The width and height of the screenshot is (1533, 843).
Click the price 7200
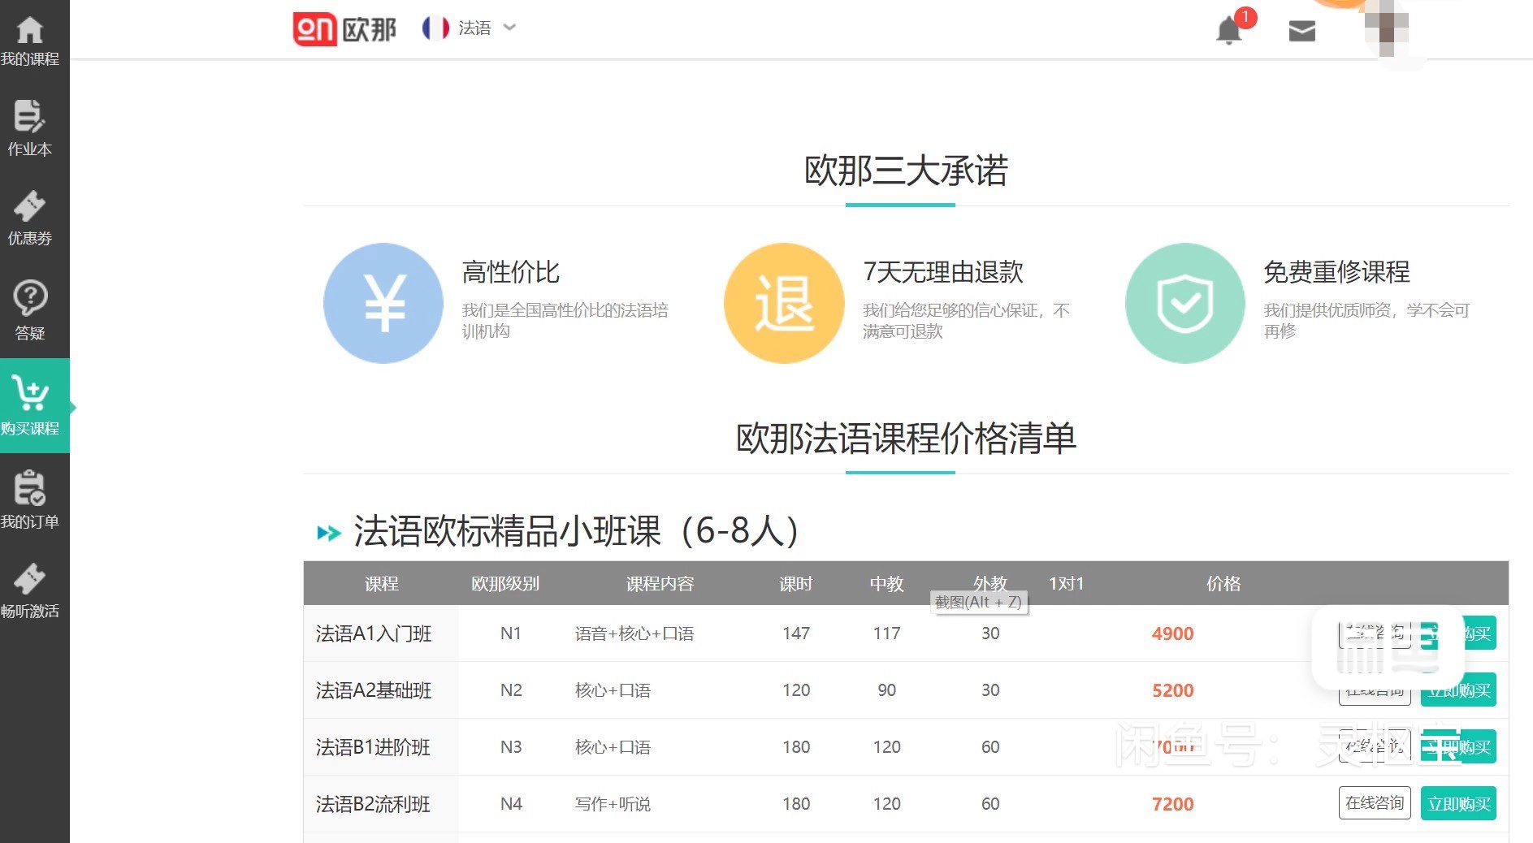click(1172, 804)
